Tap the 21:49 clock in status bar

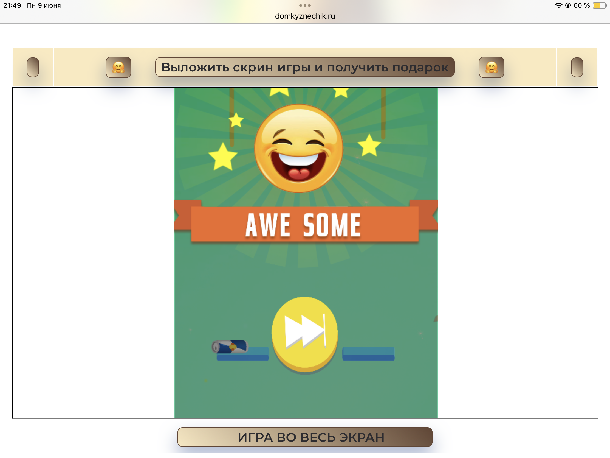(12, 5)
